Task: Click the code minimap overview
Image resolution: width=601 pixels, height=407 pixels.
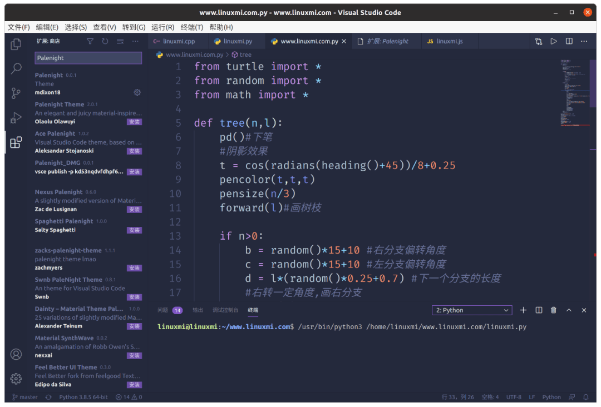Action: point(575,92)
